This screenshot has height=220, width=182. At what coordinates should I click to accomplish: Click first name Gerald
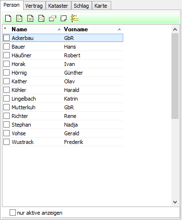pyautogui.click(x=72, y=133)
